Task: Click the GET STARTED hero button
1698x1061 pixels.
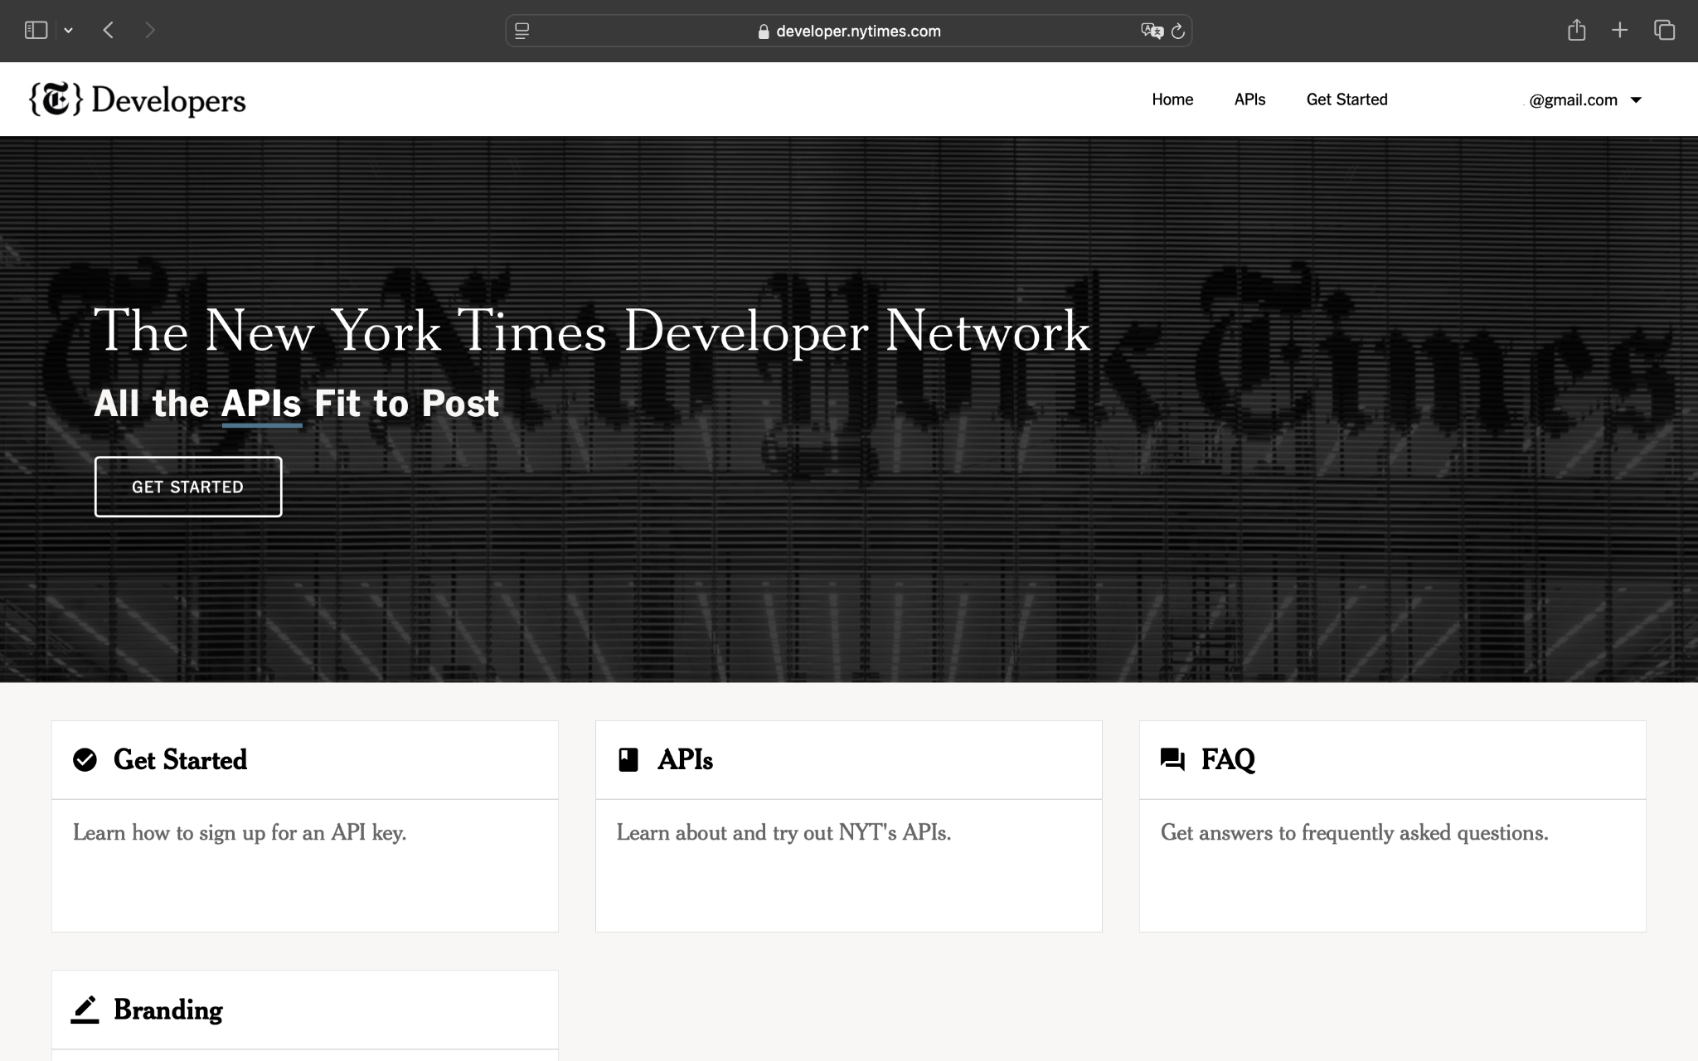Action: (188, 487)
